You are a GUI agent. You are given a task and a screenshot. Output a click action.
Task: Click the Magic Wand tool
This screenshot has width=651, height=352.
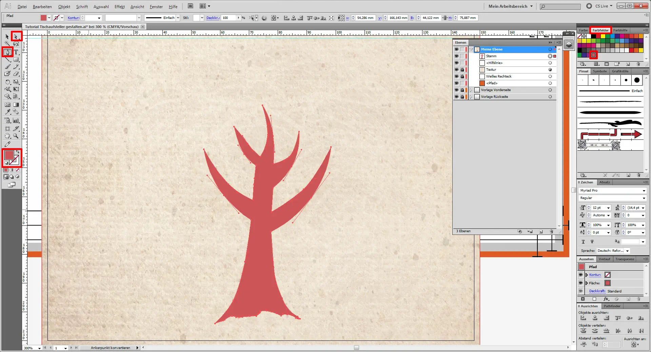7,44
